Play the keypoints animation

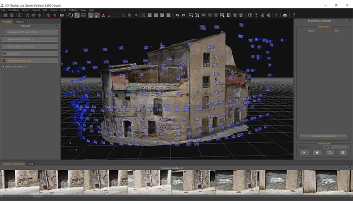[304, 153]
